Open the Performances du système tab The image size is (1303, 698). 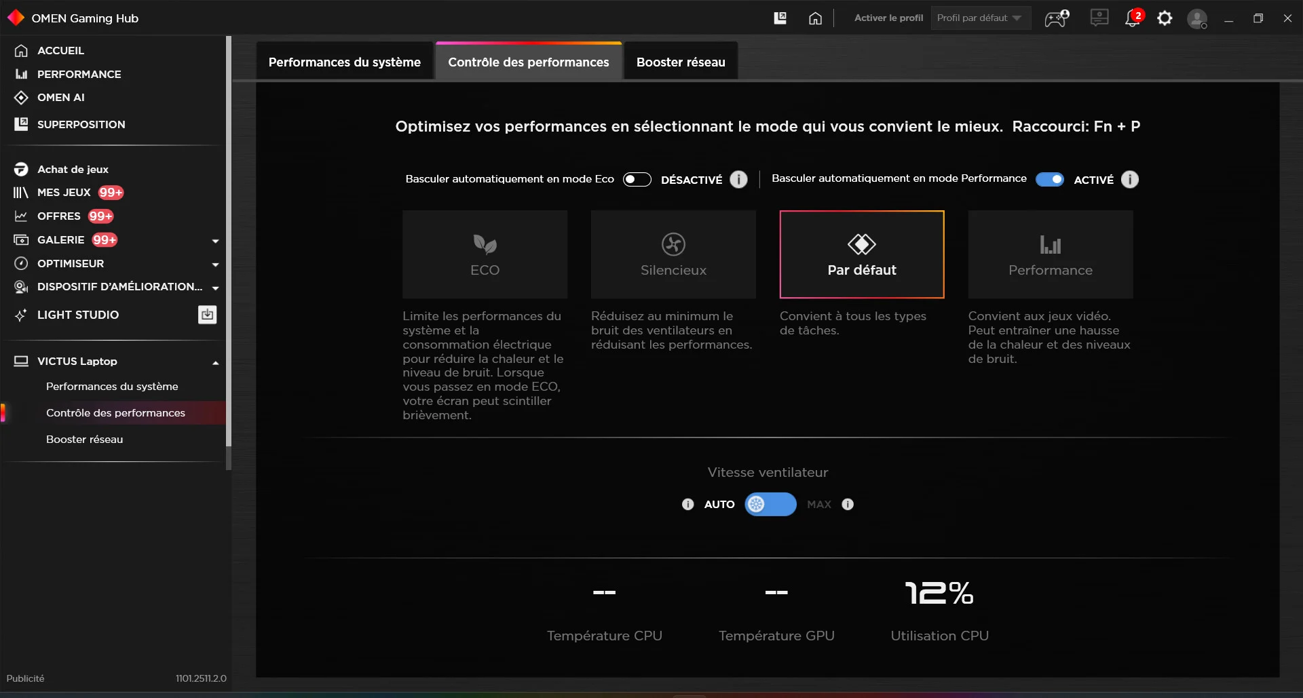click(x=343, y=62)
